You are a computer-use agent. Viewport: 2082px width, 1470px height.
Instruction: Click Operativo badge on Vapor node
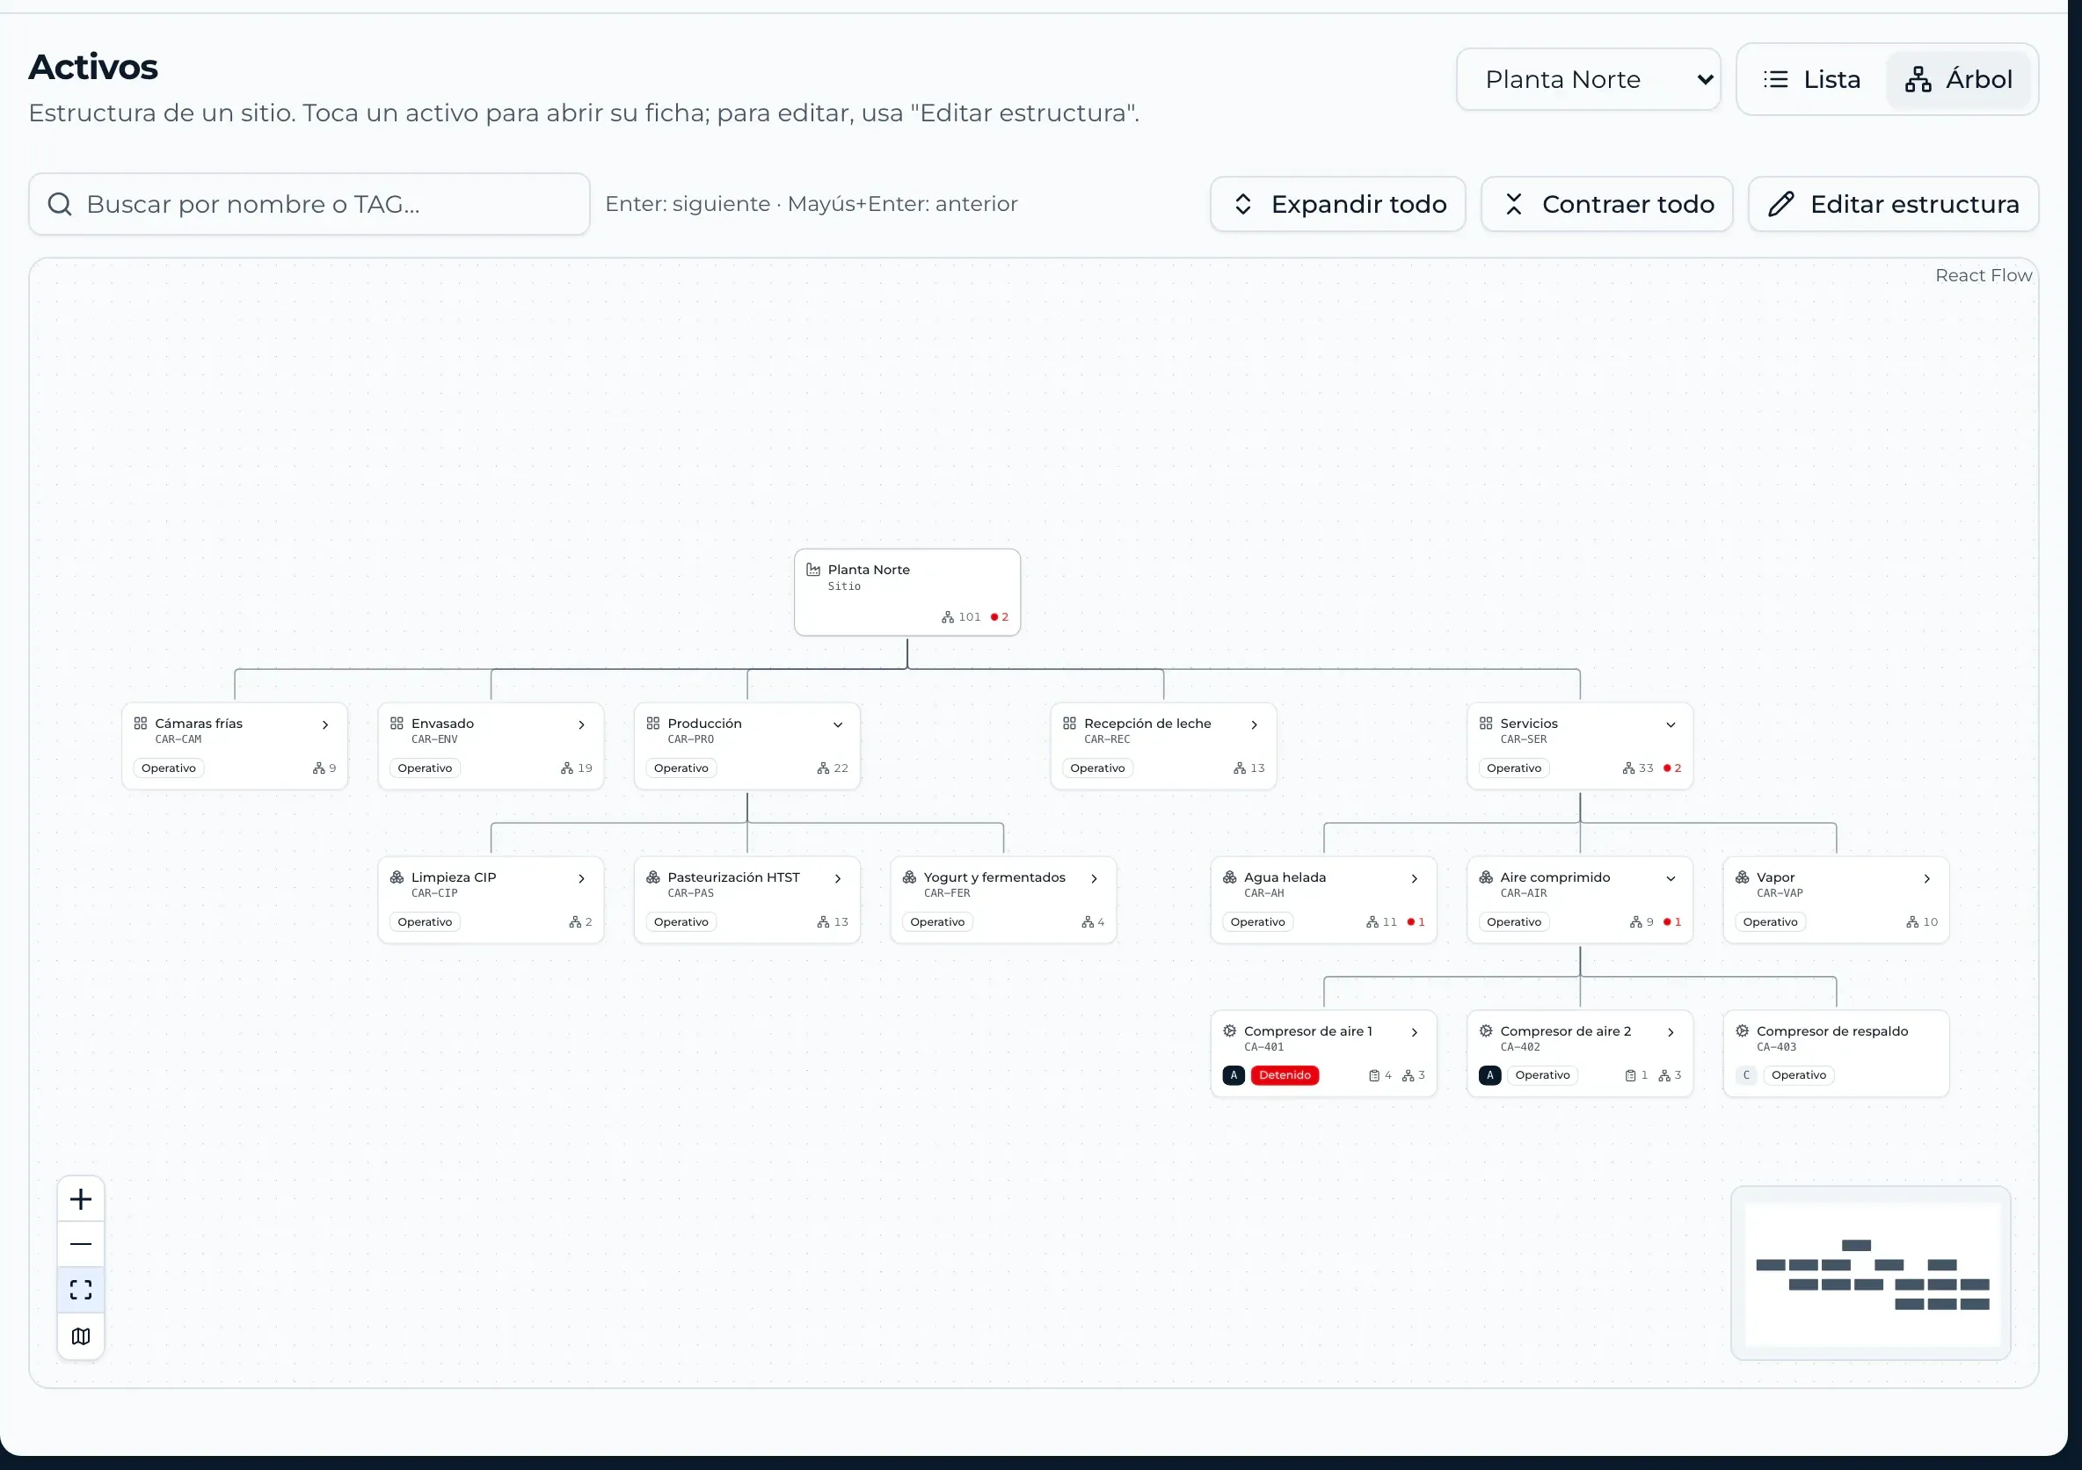[x=1770, y=921]
